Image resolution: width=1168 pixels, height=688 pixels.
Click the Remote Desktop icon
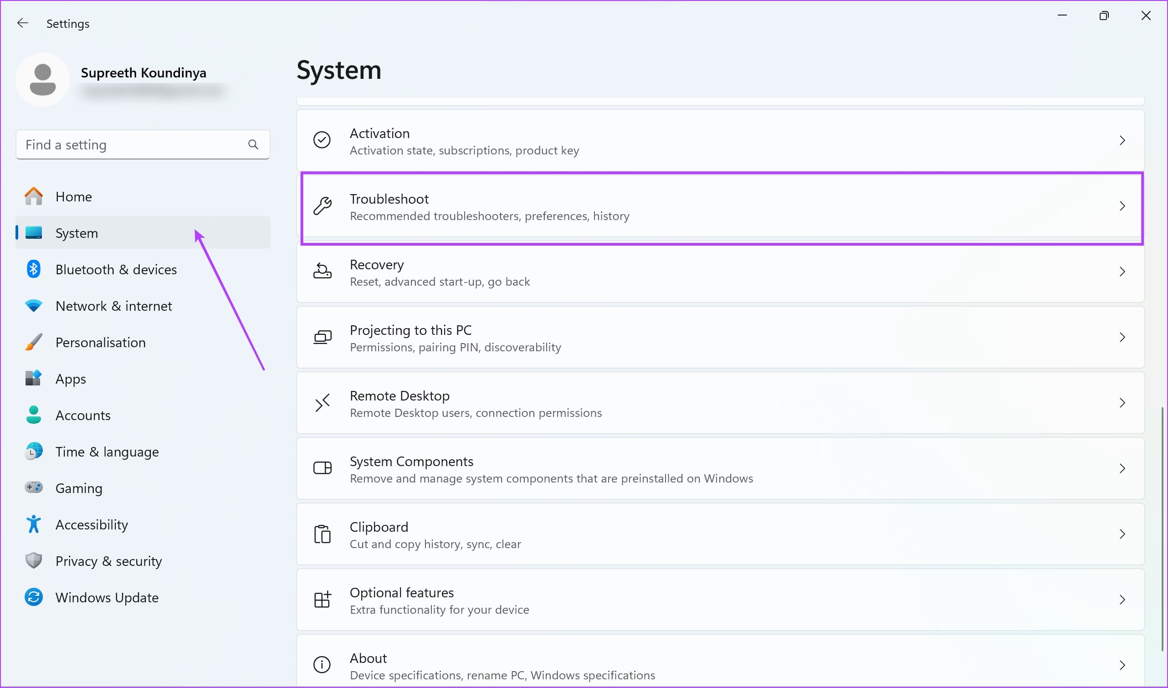[x=323, y=403]
